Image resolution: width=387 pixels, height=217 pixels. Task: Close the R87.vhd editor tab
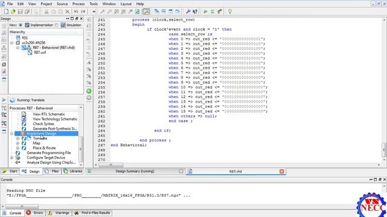(x=282, y=171)
